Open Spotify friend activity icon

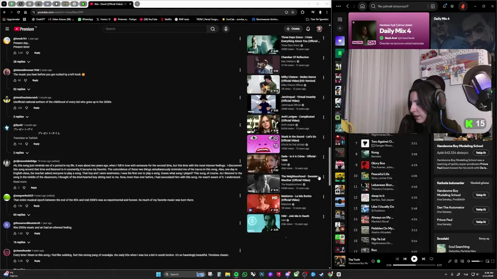(452, 6)
